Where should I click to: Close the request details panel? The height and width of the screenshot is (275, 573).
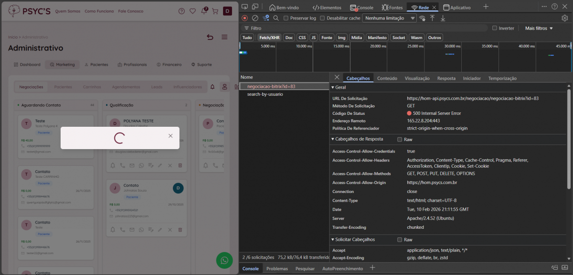(x=337, y=77)
